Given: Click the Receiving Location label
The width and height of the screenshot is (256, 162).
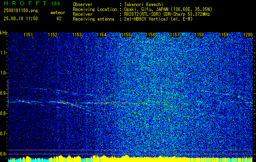Looking at the screenshot, I should (95, 9).
